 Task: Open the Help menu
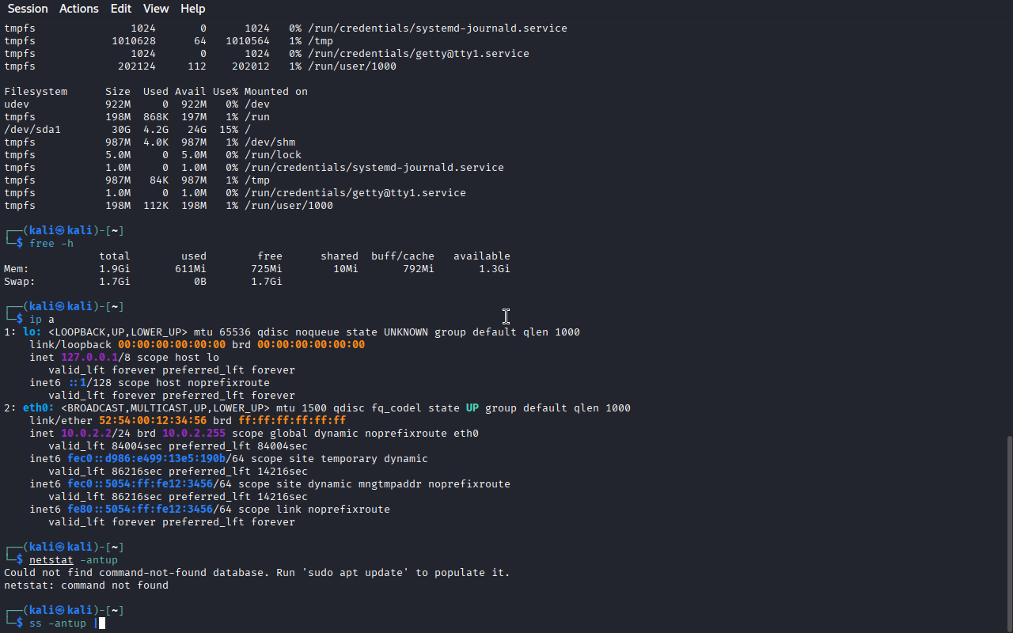click(193, 9)
